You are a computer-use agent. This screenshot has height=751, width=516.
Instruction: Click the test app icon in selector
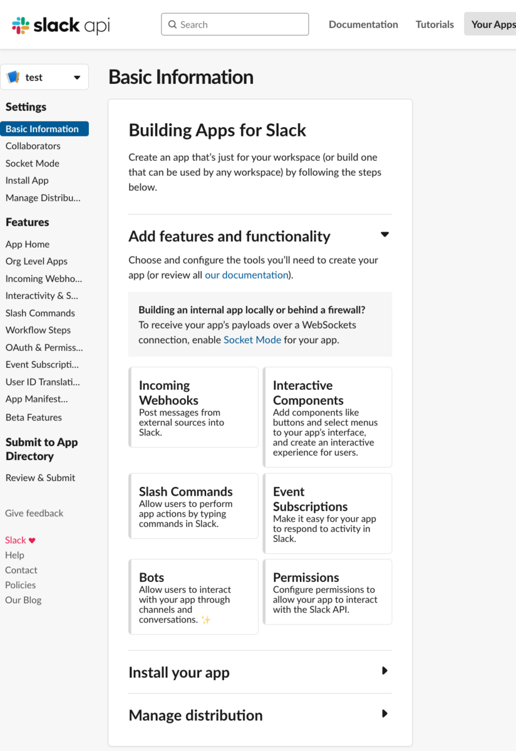pyautogui.click(x=13, y=77)
